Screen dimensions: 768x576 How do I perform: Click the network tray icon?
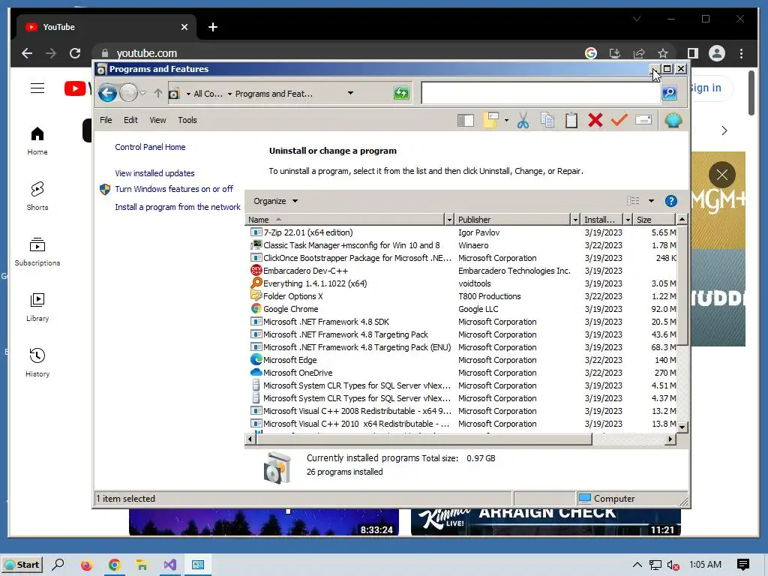click(x=655, y=565)
